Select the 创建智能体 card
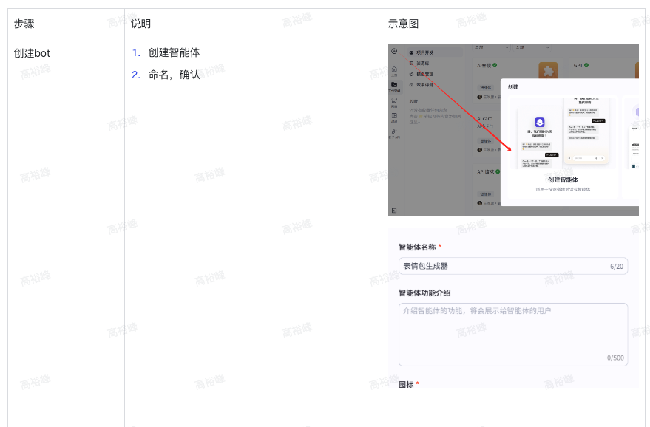 [x=563, y=146]
